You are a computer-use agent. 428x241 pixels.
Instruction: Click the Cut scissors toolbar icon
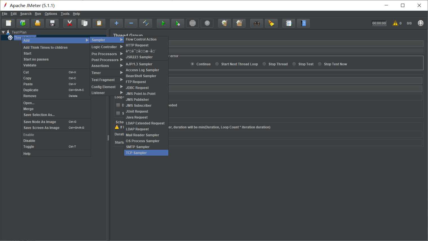coord(70,23)
